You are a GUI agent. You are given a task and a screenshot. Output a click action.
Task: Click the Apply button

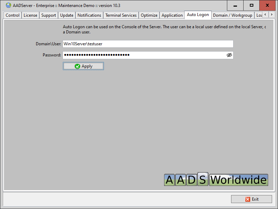tap(83, 66)
